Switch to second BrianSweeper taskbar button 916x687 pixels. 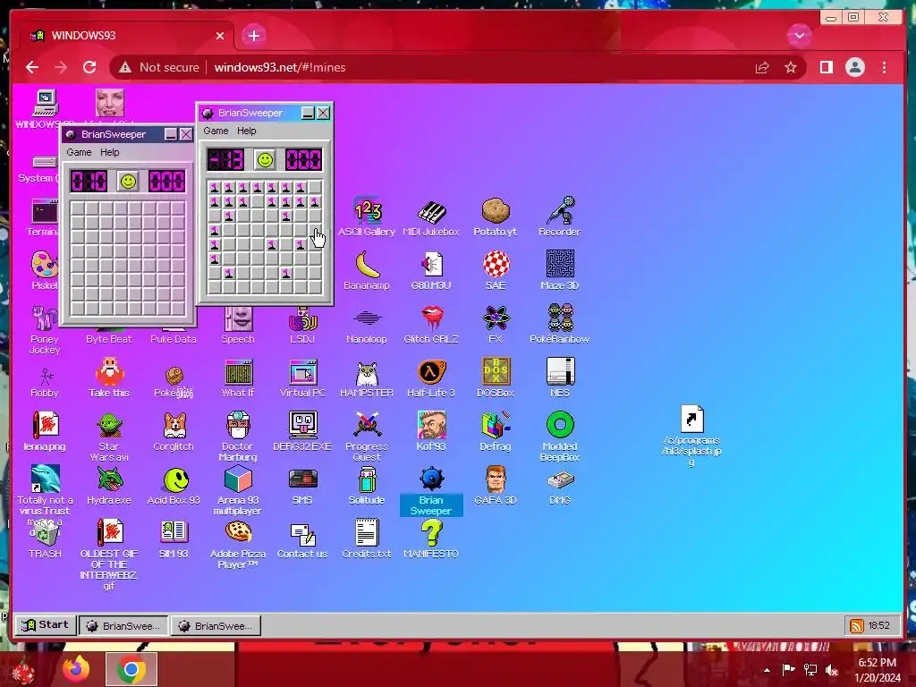(x=216, y=625)
